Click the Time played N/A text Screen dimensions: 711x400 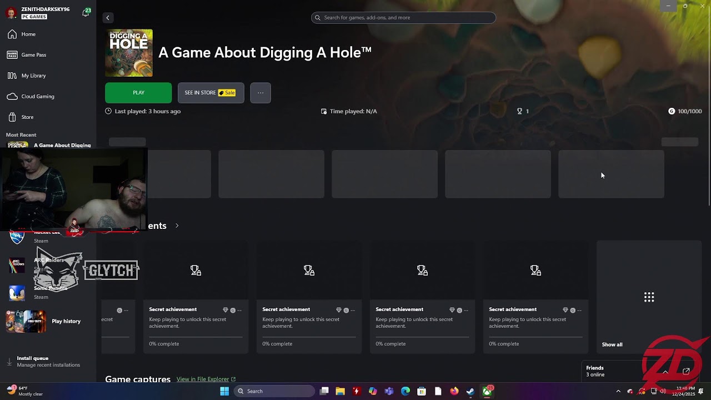point(353,111)
